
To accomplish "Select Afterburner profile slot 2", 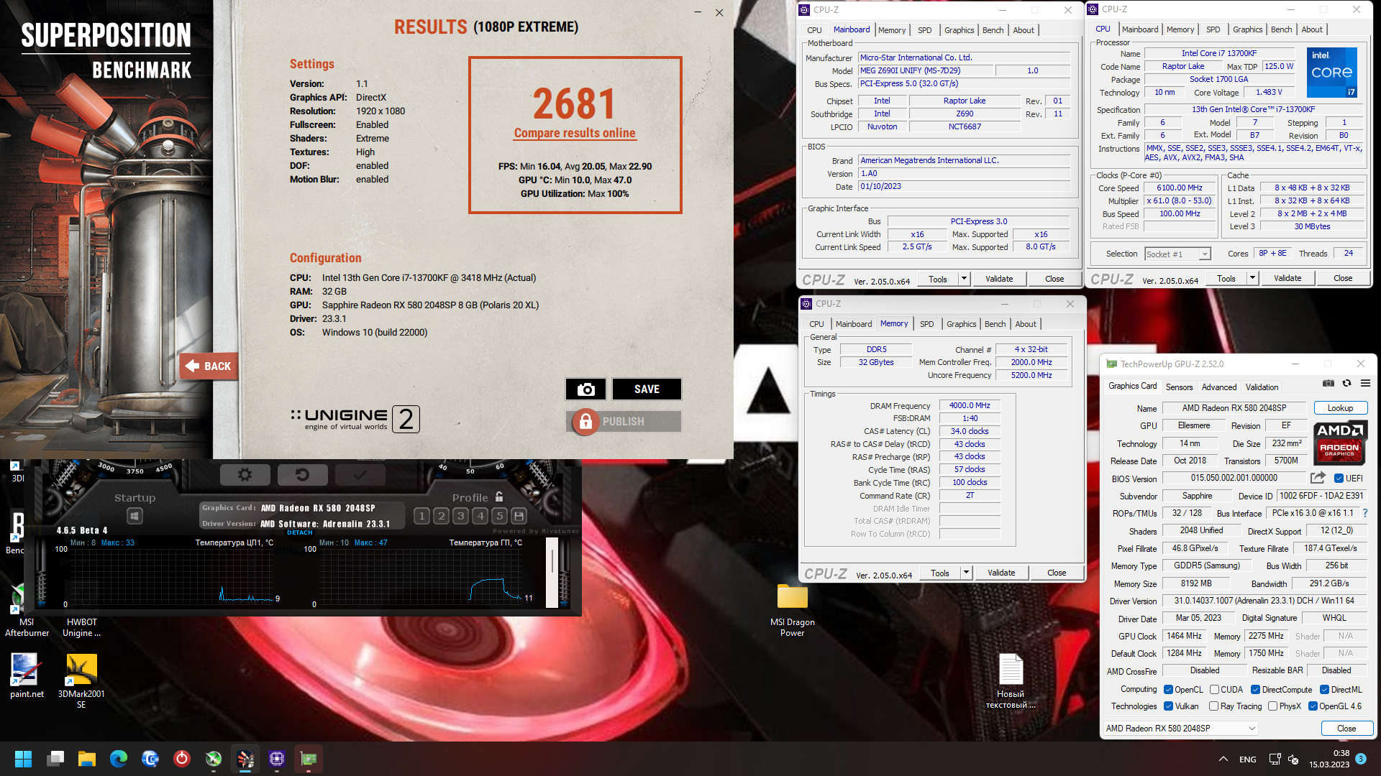I will (442, 515).
